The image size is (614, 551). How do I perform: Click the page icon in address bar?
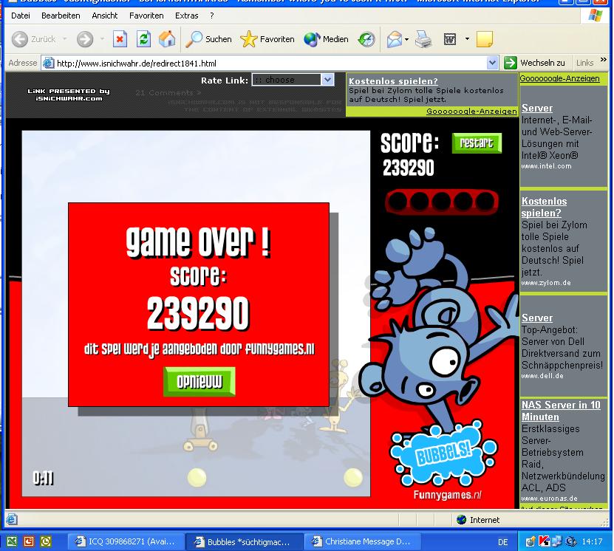pos(48,63)
